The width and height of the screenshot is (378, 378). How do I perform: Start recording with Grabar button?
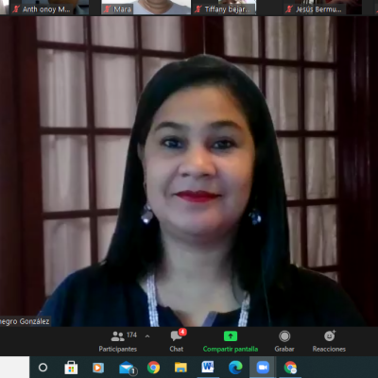[284, 341]
